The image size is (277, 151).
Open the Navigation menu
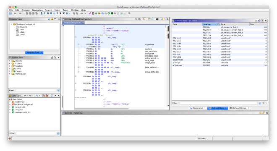coord(37,10)
